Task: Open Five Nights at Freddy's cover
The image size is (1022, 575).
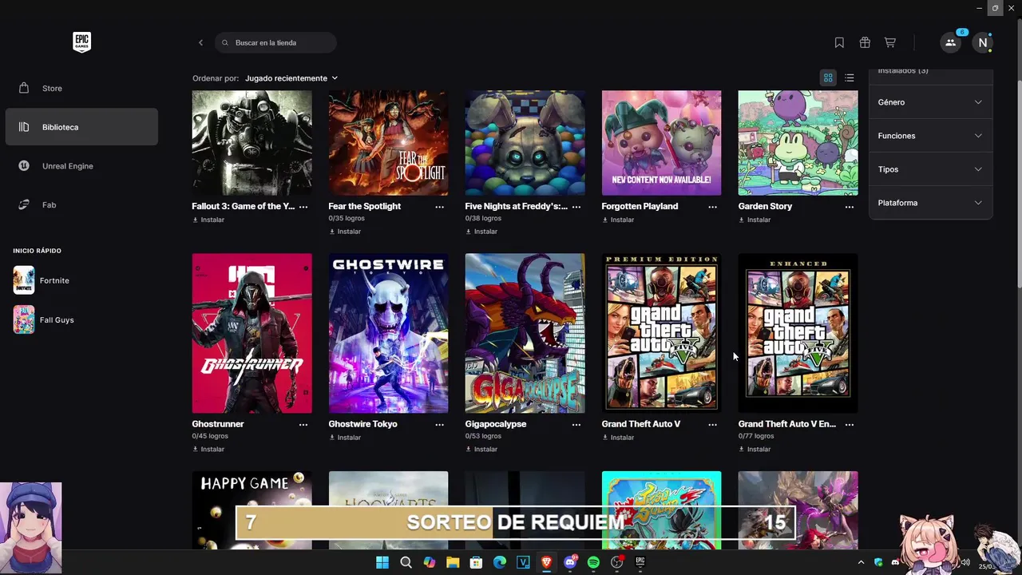Action: 525,143
